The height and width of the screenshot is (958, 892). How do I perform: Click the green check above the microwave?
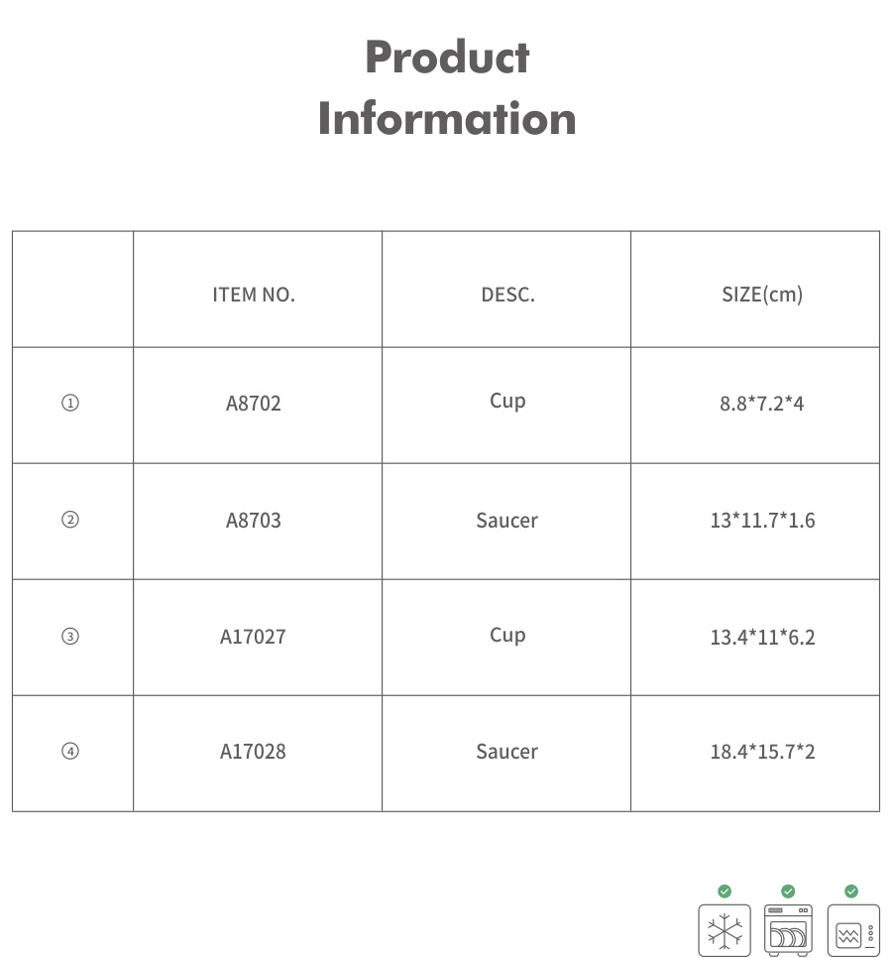coord(851,892)
